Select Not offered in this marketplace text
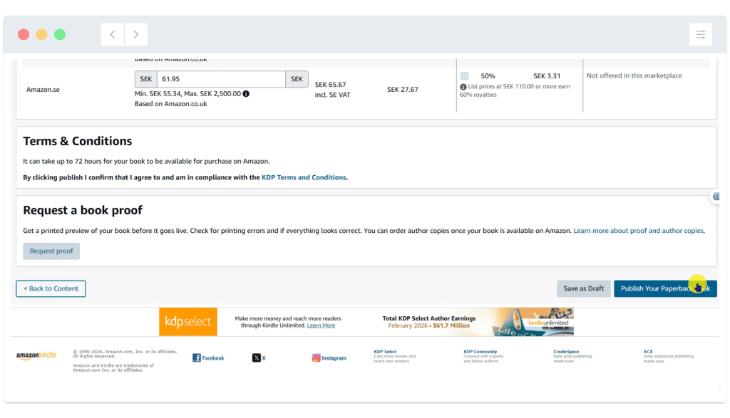730x418 pixels. pos(634,75)
